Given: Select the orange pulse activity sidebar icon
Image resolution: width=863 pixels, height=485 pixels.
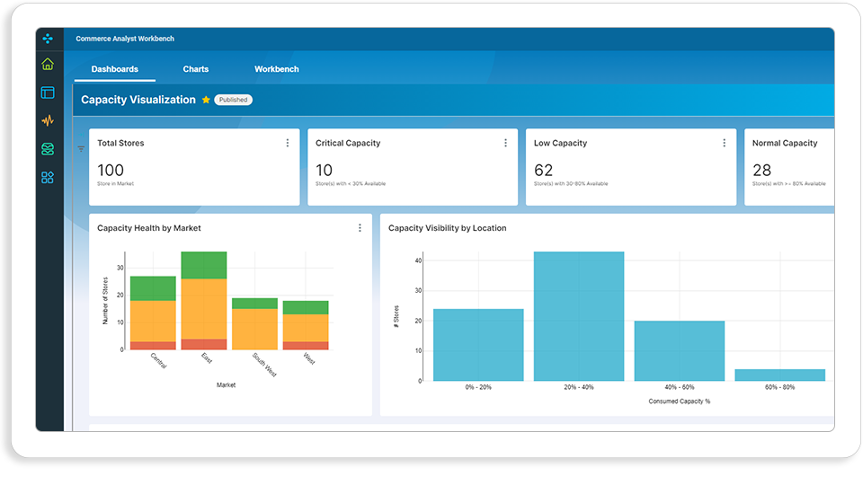Looking at the screenshot, I should point(48,120).
